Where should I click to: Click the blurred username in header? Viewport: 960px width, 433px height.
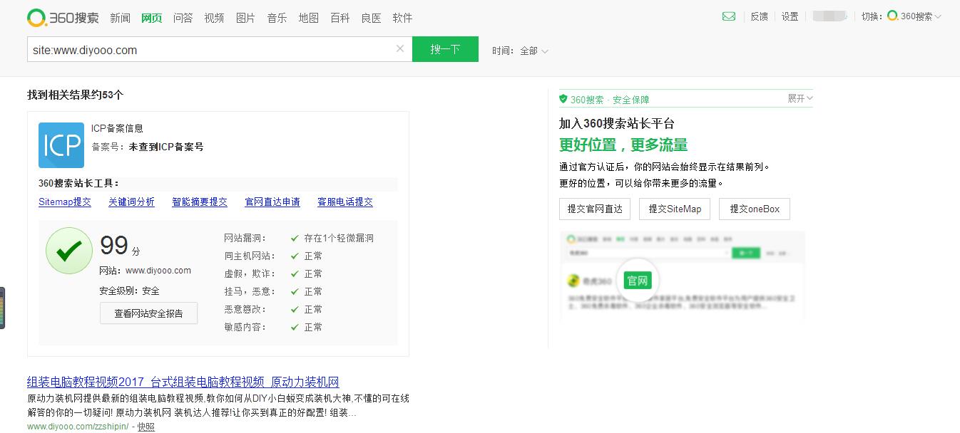click(x=829, y=16)
